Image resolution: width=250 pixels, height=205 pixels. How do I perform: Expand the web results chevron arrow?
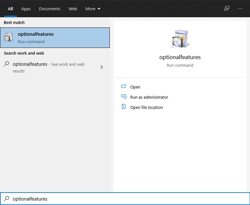[x=102, y=67]
